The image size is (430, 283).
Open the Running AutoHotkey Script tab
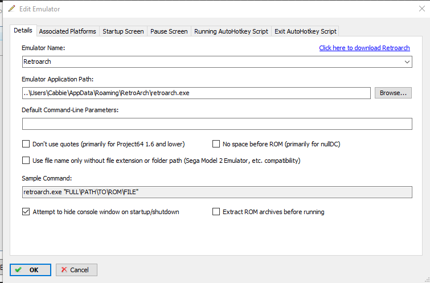231,31
